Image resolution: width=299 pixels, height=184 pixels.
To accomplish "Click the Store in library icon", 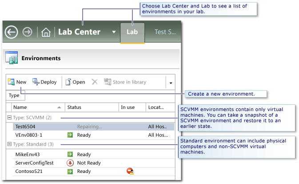I will [108, 82].
